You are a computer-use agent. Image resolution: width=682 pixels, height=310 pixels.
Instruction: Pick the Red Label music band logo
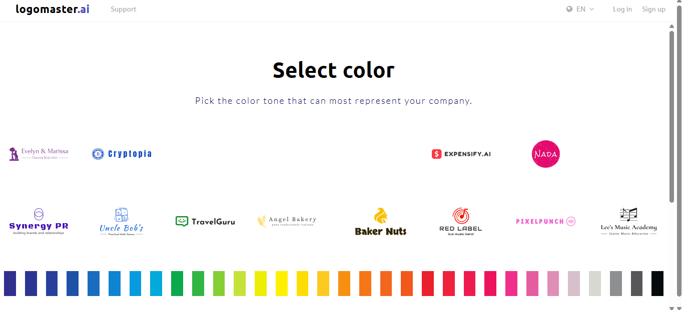pos(461,221)
